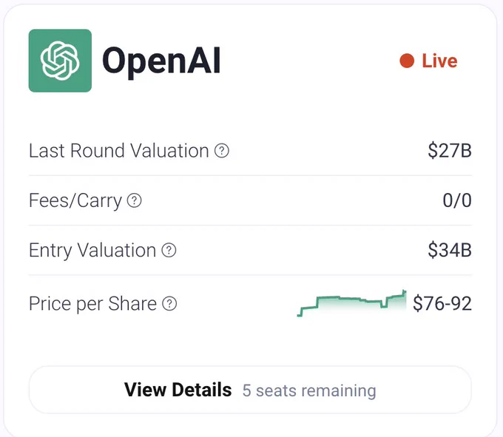Click the View Details bold text
Screen dimensions: 503x437
click(x=178, y=390)
